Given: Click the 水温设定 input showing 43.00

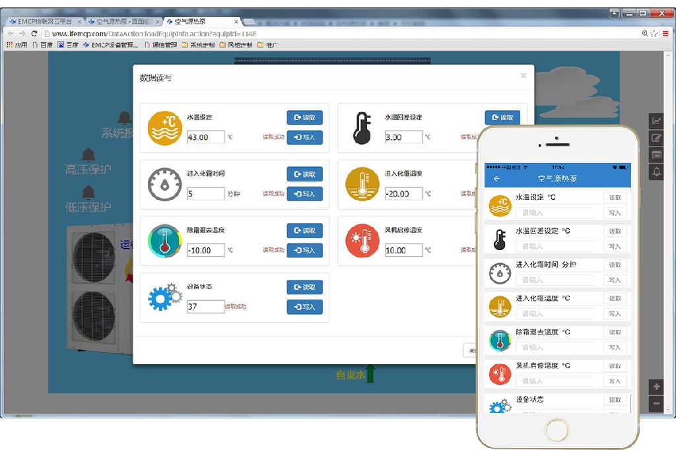Looking at the screenshot, I should [x=206, y=137].
